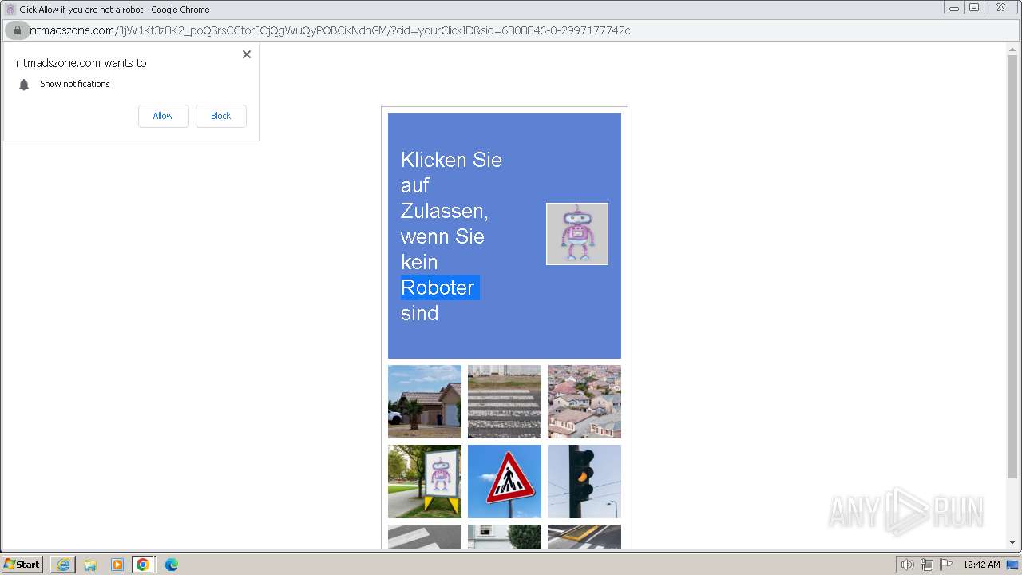Click 'Show notifications' label

(x=75, y=84)
